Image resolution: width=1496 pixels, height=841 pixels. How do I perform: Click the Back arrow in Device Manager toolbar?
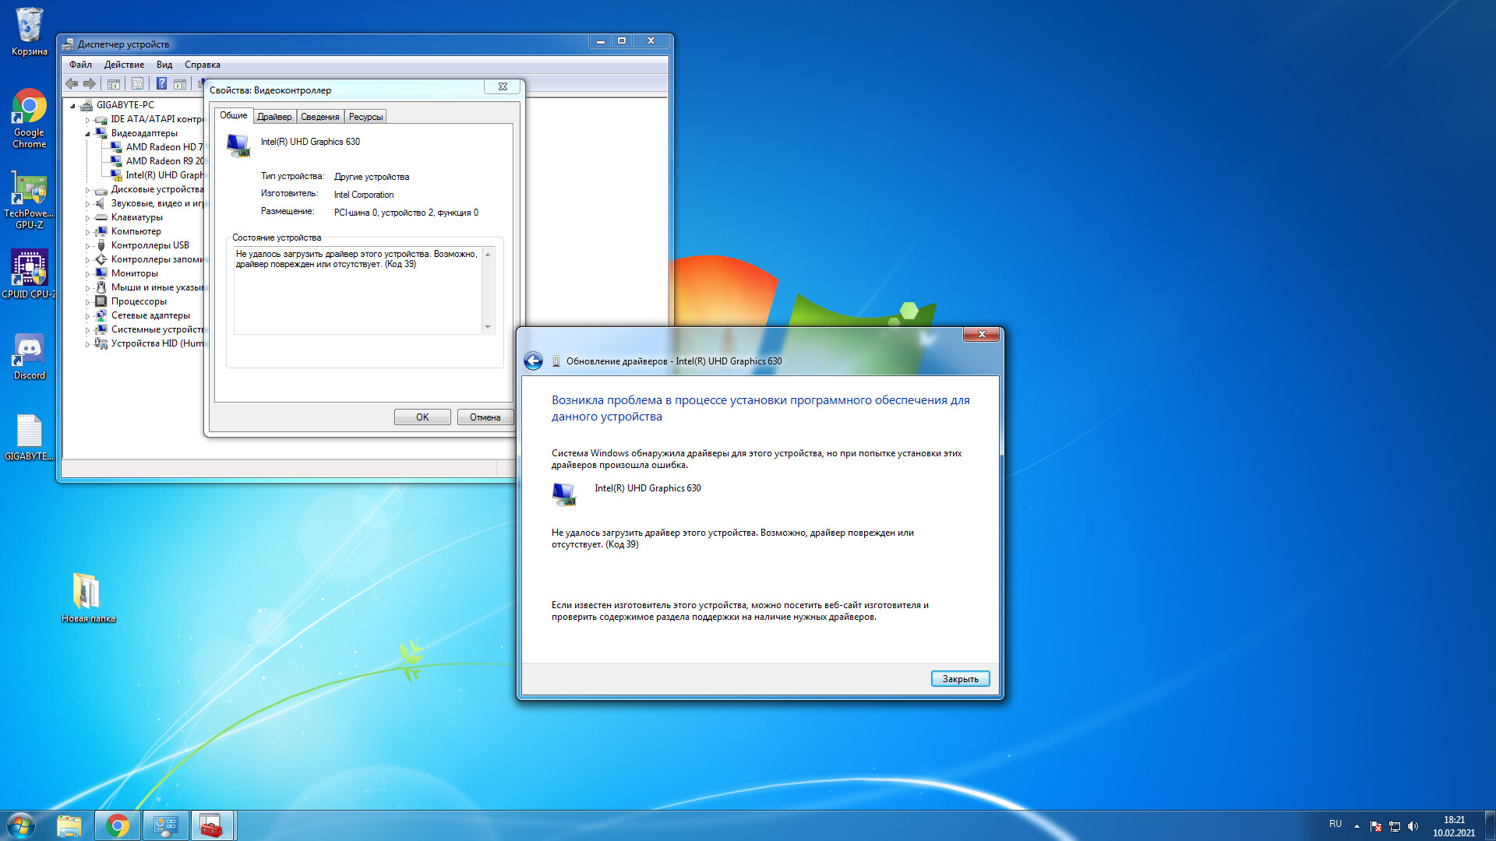[x=72, y=83]
